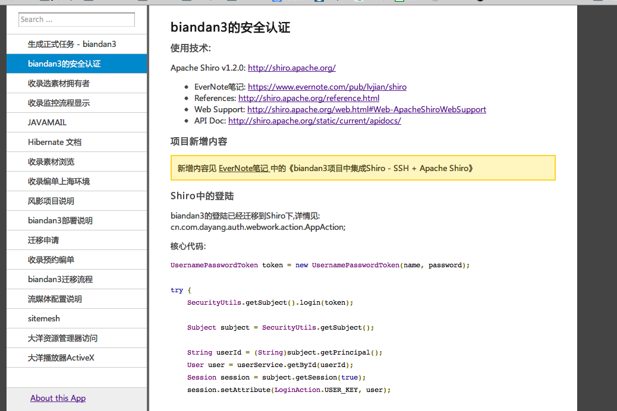
Task: Open 收录选素材拥有者 from the sidebar
Action: click(x=59, y=83)
